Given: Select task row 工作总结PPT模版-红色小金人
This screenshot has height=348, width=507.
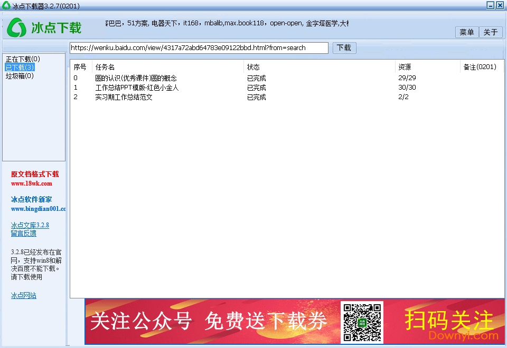Looking at the screenshot, I should 137,88.
